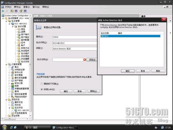
Task: Click the 状态消息查询 node icon
Action: (x=12, y=113)
